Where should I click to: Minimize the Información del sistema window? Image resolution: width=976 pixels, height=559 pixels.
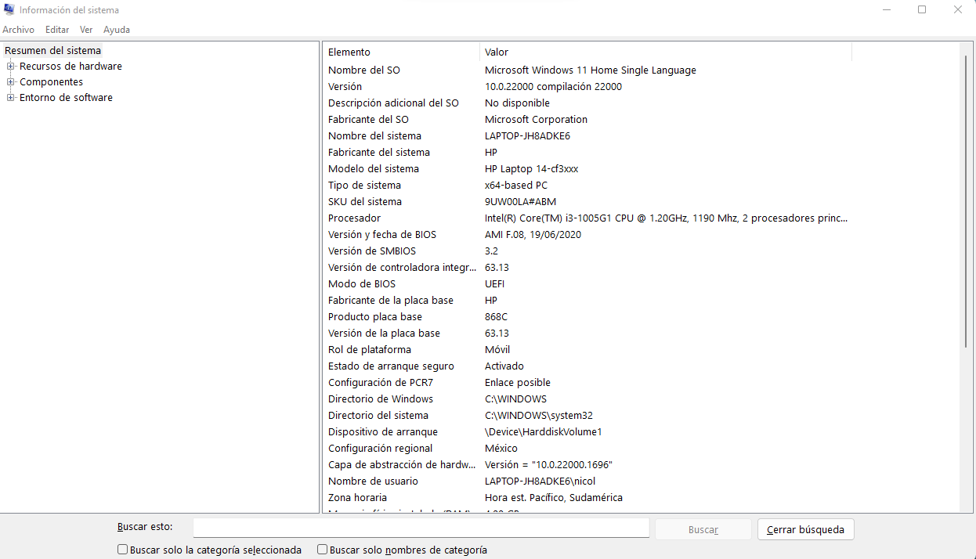click(x=886, y=10)
